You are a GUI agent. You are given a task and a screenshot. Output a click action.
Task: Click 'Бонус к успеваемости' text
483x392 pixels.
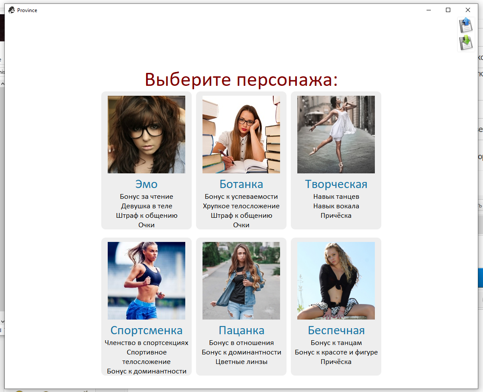coord(241,197)
